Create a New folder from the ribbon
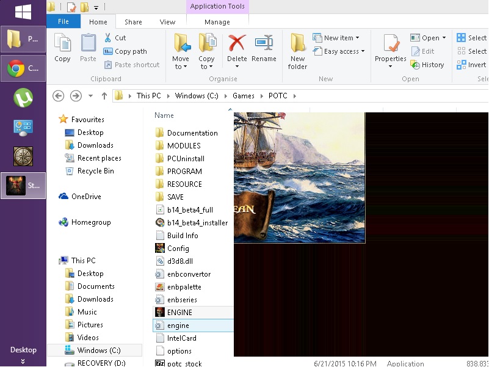489x367 pixels. pos(297,51)
